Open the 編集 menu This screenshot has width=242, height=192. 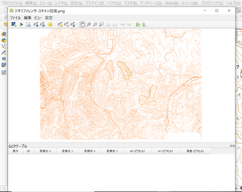click(x=28, y=18)
